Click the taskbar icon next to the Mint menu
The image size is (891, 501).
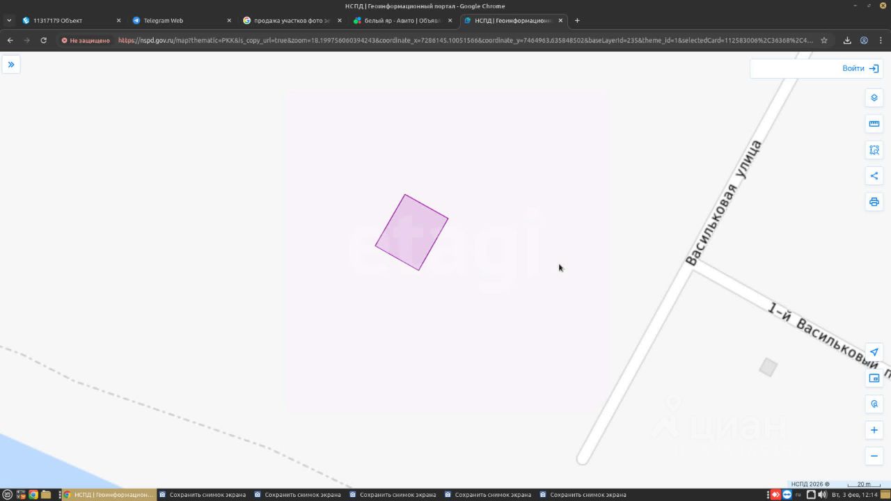[20, 495]
